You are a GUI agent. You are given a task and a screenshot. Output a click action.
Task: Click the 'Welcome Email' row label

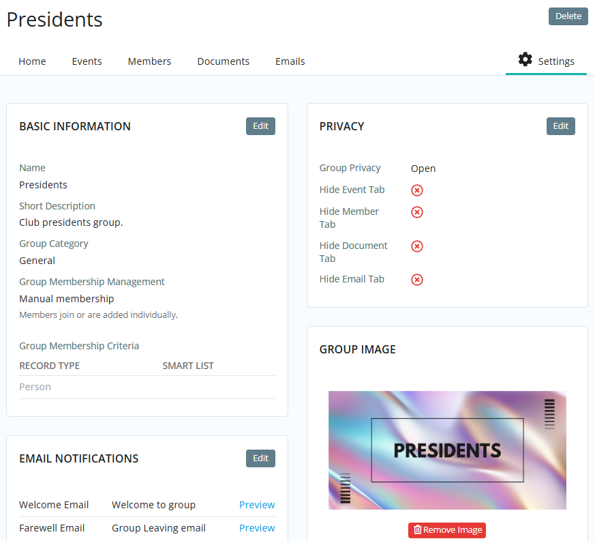[x=54, y=505]
